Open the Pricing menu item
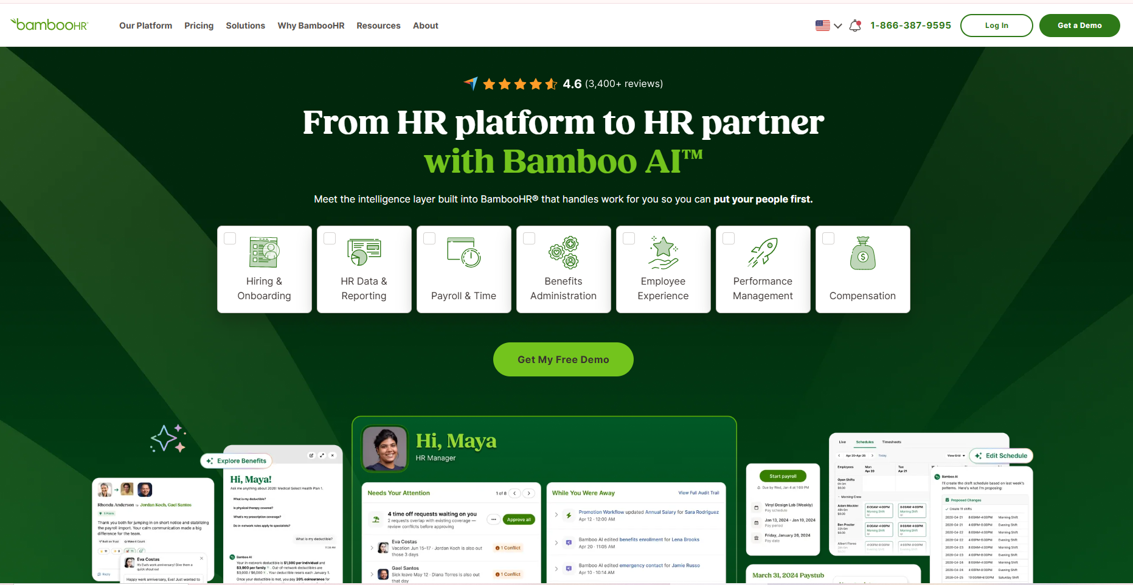Viewport: 1133px width, 585px height. tap(199, 26)
